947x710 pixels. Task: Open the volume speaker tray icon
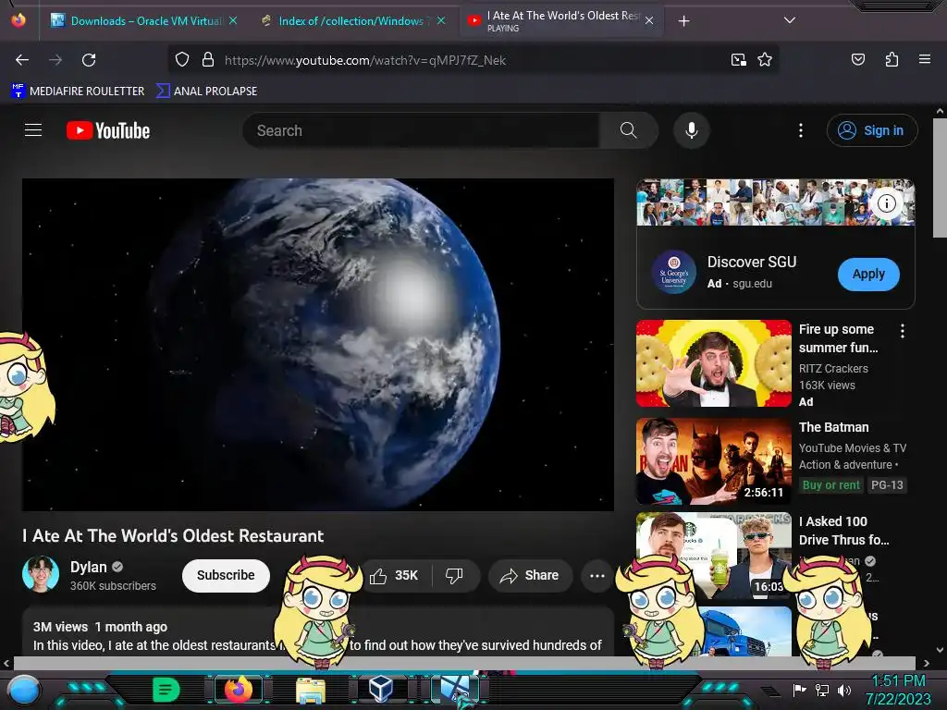tap(844, 690)
